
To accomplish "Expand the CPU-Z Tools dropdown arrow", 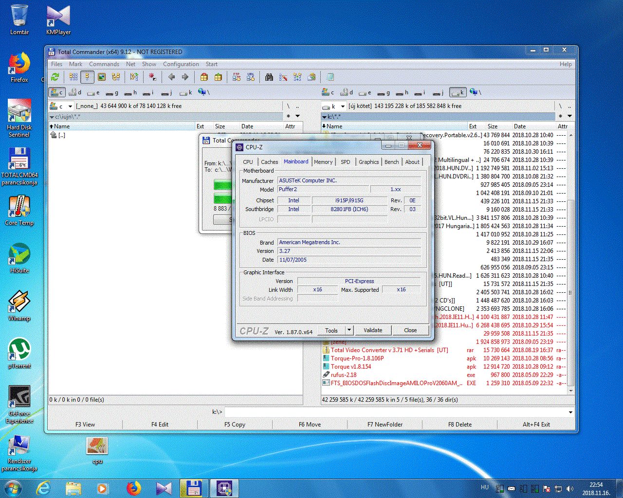I will pyautogui.click(x=349, y=330).
